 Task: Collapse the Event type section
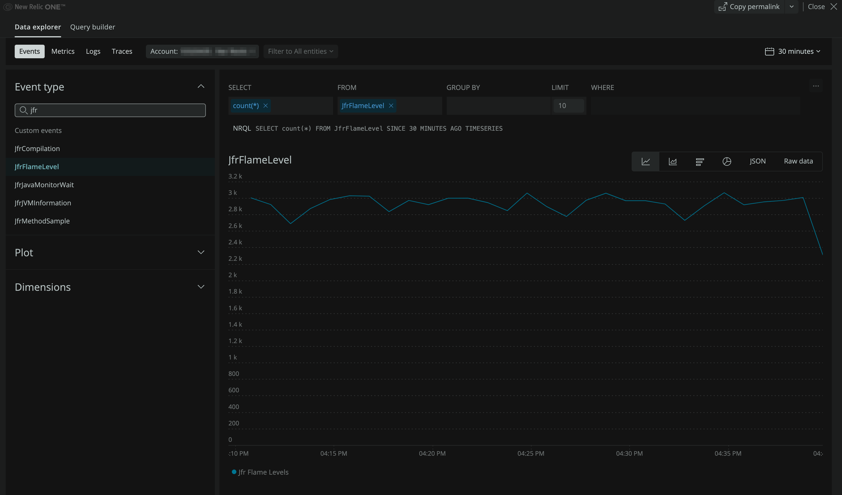point(201,87)
